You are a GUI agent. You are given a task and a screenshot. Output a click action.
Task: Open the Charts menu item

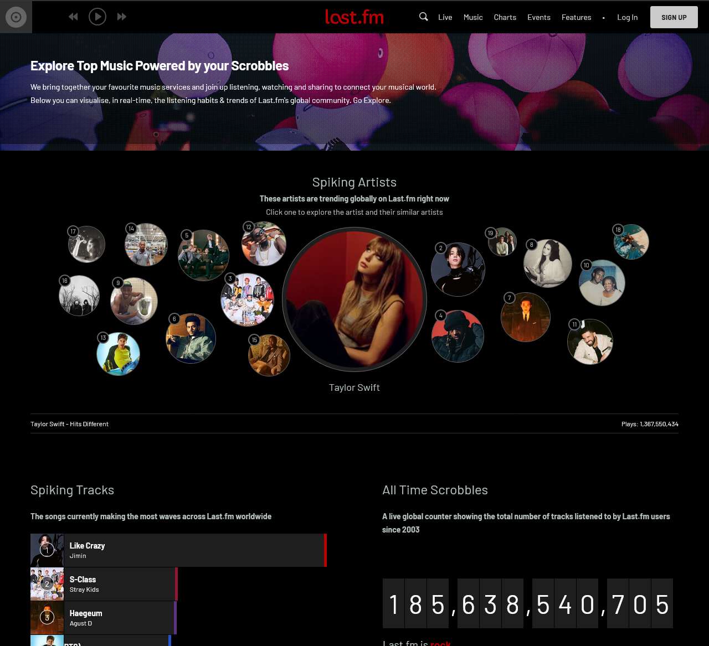505,17
